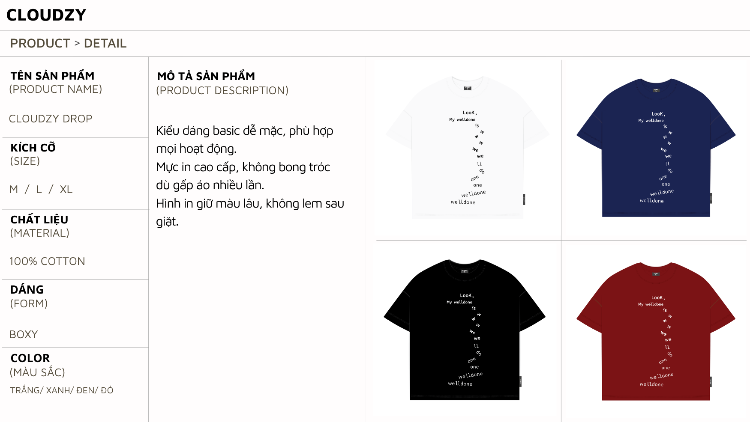Select the DETAIL breadcrumb item
The image size is (750, 422).
tap(105, 43)
